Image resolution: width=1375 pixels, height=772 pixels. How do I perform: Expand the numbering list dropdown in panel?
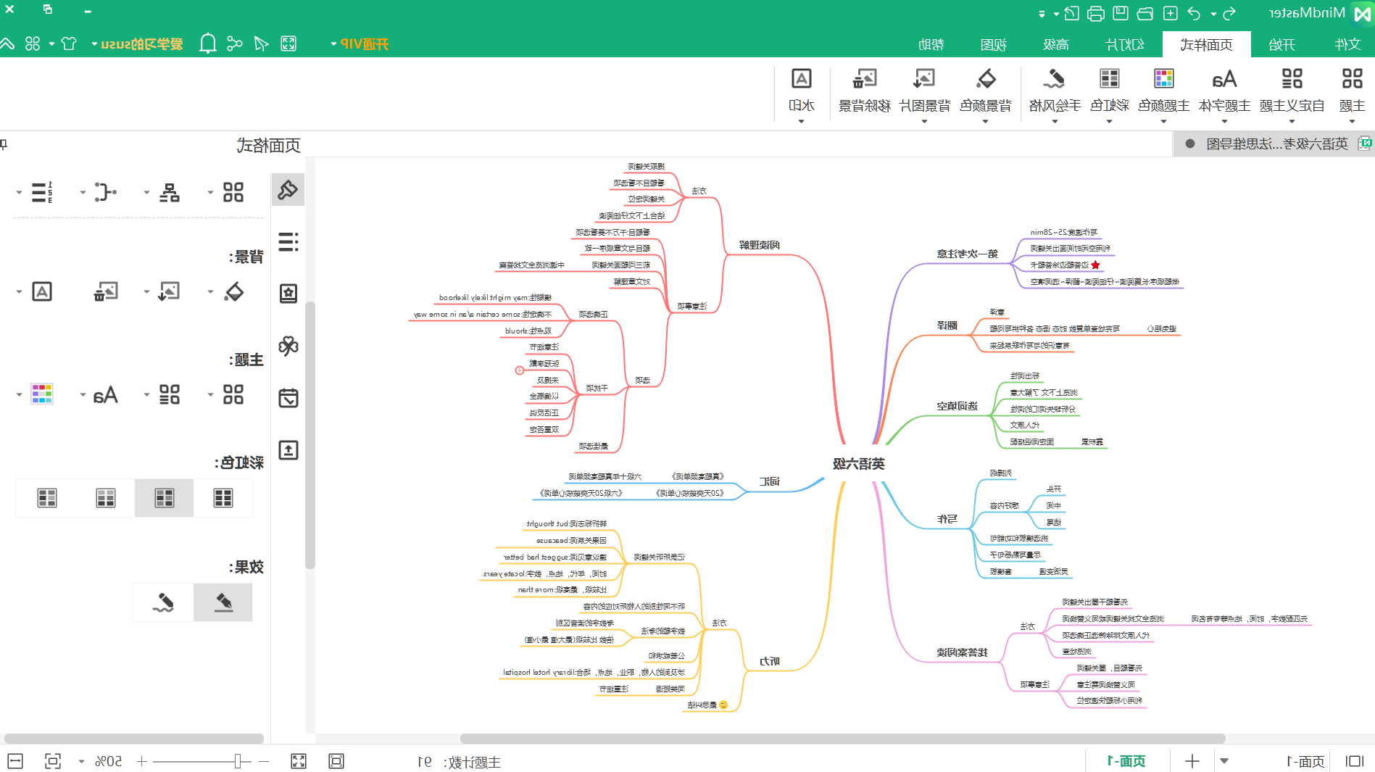click(19, 193)
